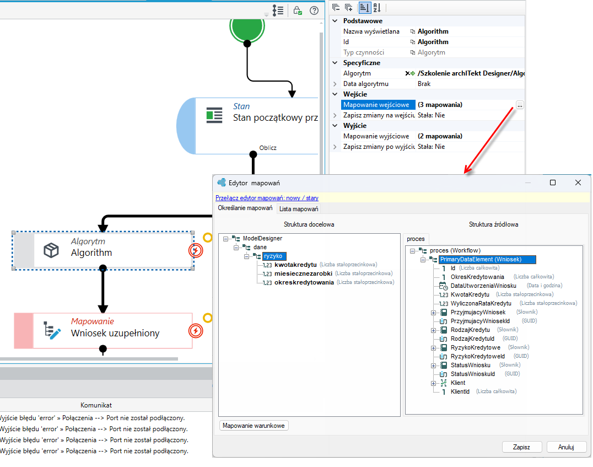Collapse the proces (Workflow) node
Viewport: 593px width, 467px height.
click(x=413, y=251)
